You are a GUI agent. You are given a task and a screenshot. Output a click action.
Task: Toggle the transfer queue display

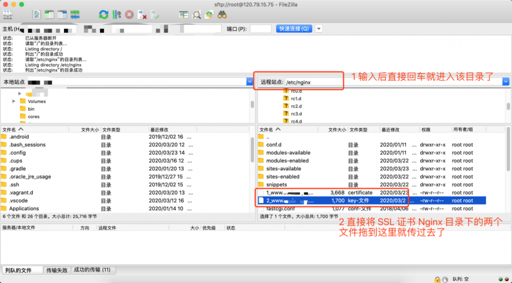click(x=75, y=15)
